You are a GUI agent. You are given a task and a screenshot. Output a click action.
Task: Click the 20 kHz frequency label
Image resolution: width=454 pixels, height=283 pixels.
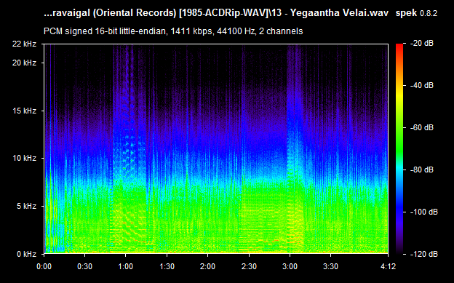tap(24, 63)
